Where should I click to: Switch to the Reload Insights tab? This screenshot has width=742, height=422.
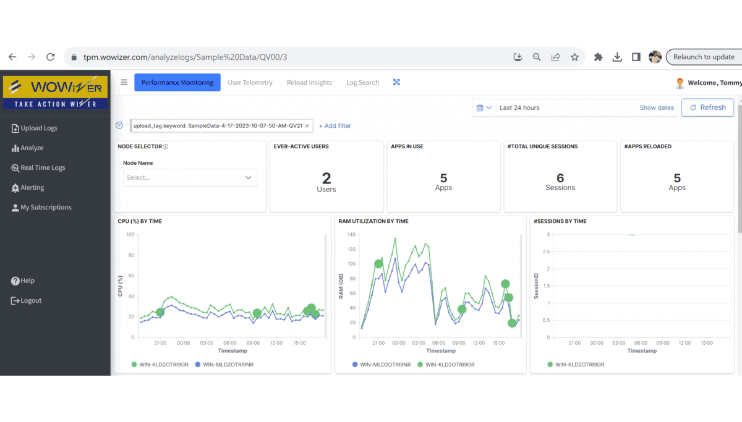pos(309,82)
